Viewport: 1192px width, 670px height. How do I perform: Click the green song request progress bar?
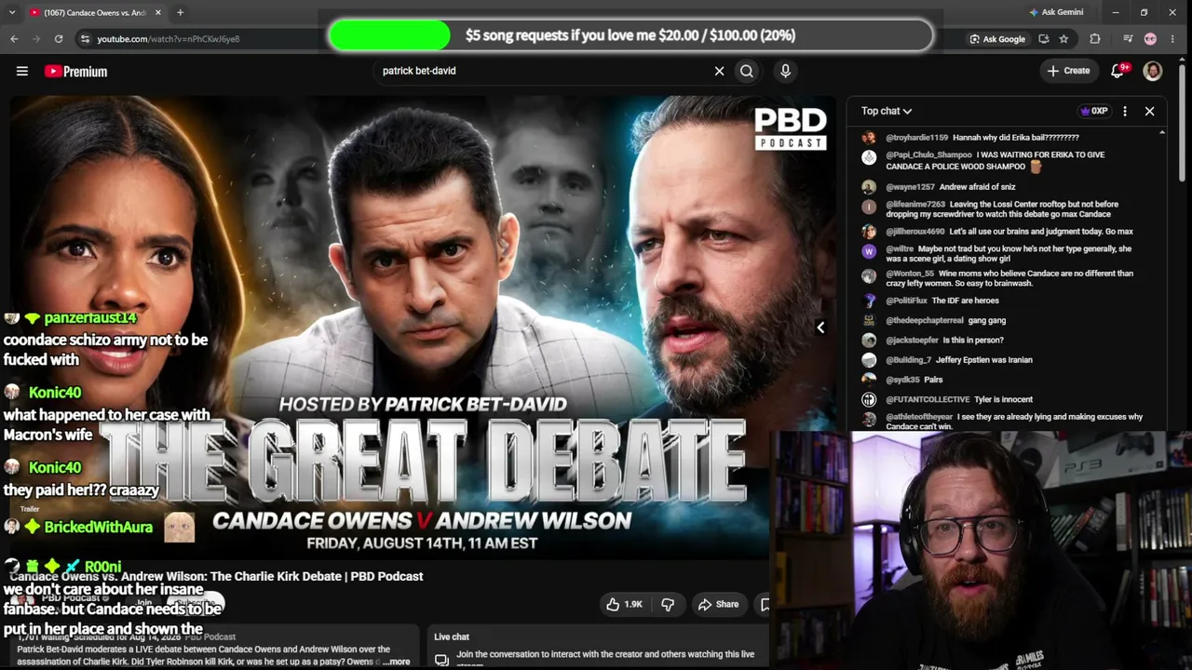coord(389,35)
